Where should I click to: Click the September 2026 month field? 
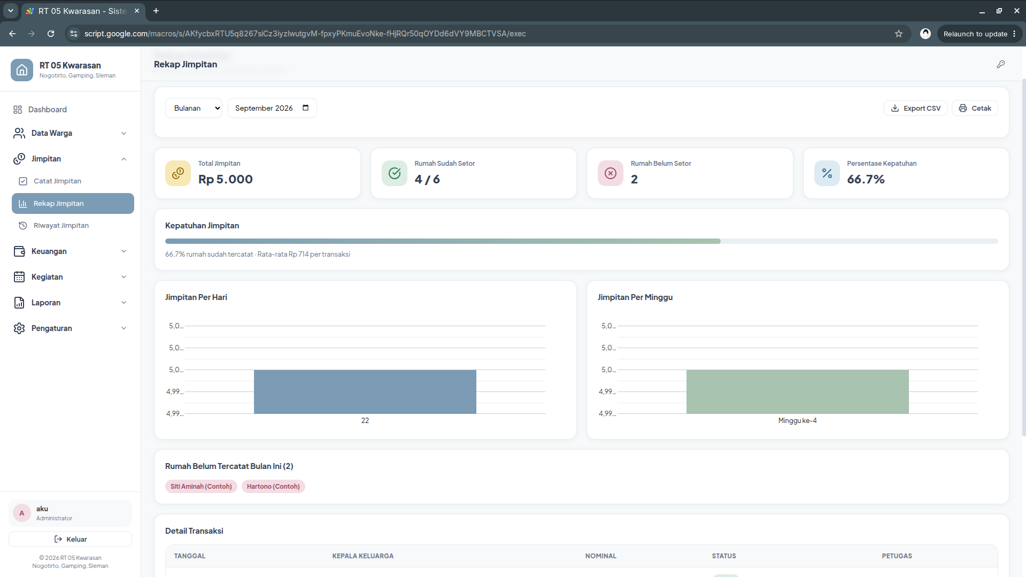tap(272, 108)
